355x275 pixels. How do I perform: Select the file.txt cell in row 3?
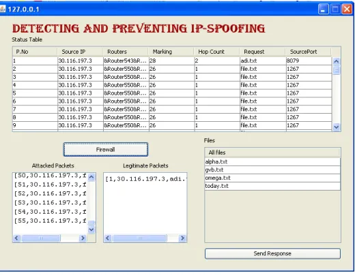tap(263, 77)
